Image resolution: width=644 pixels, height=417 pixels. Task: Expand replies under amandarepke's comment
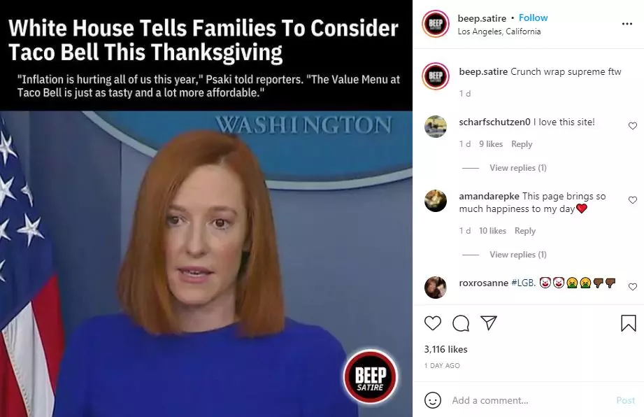(518, 254)
